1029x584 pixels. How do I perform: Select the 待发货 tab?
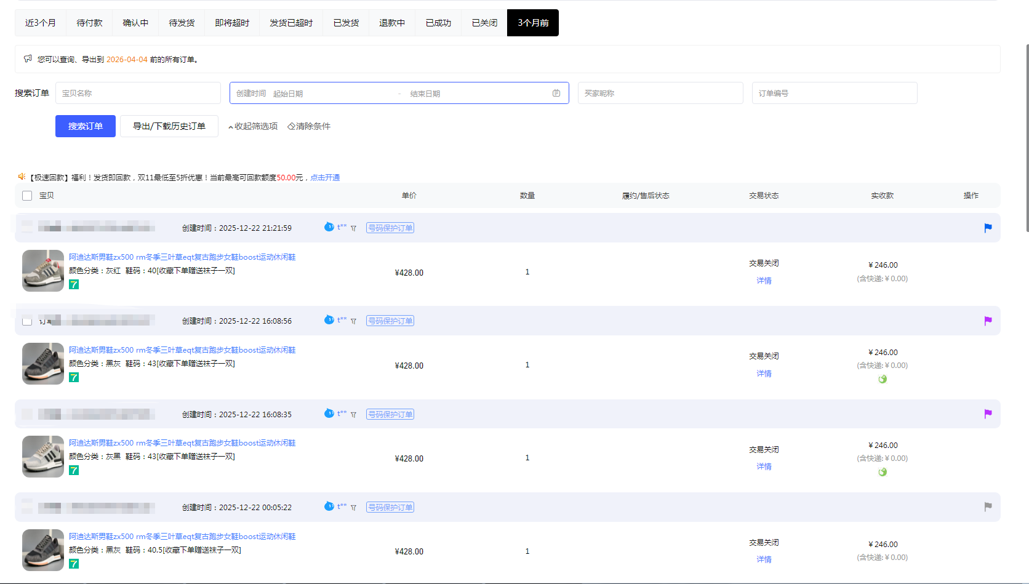coord(182,23)
